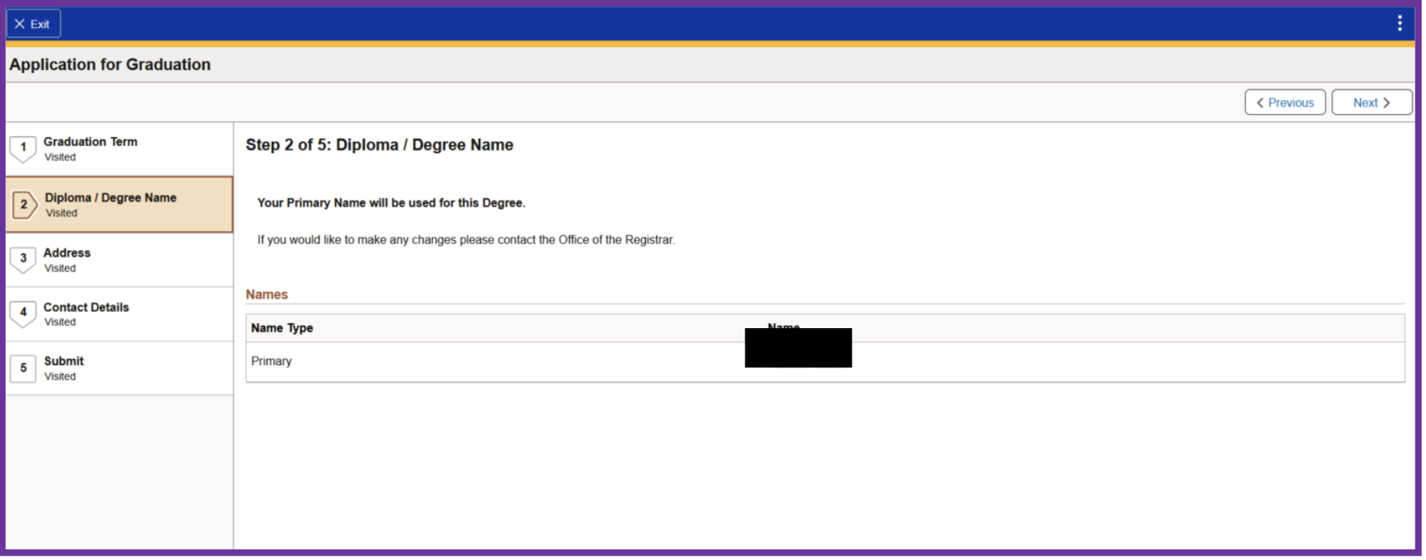The image size is (1426, 560).
Task: Open the three-dot actions menu
Action: tap(1399, 23)
